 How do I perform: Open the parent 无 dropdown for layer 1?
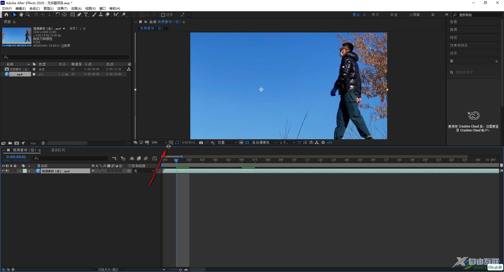[x=144, y=171]
